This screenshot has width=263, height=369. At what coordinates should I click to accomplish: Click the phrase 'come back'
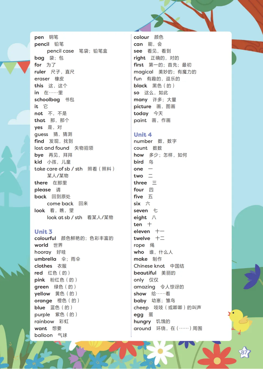60,204
